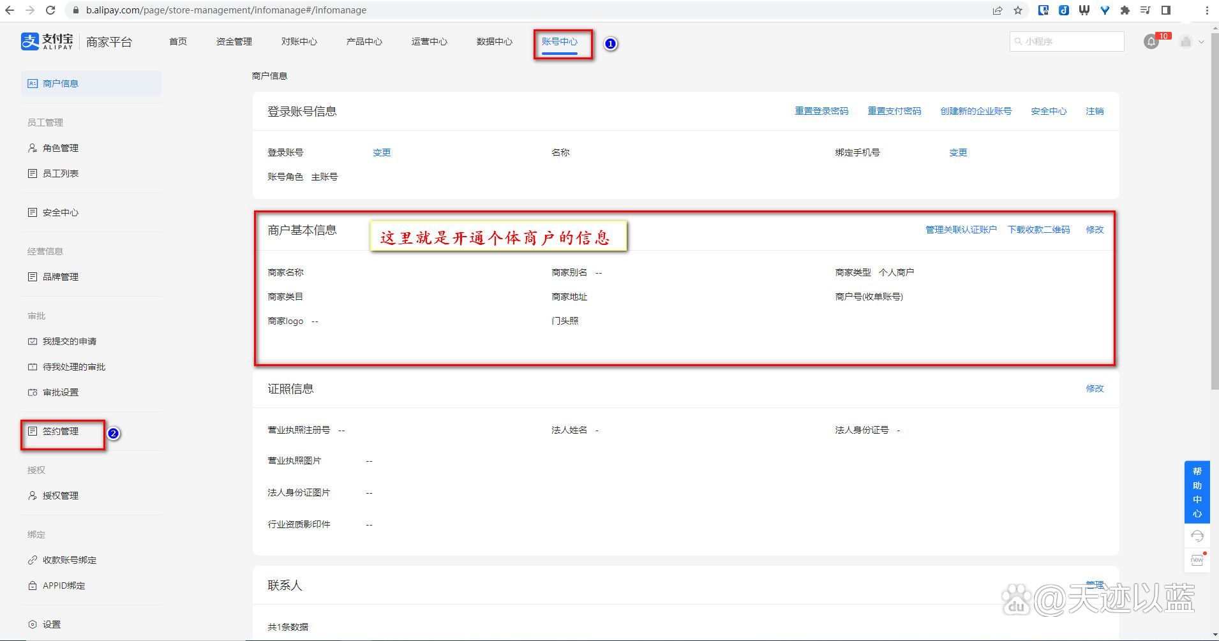Open 签约管理 in the sidebar
The image size is (1219, 641).
point(61,431)
